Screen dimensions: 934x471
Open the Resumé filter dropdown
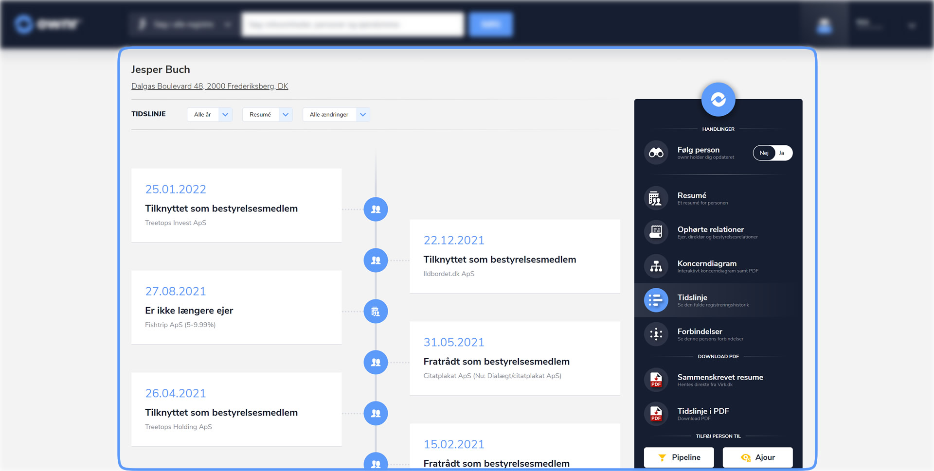268,115
